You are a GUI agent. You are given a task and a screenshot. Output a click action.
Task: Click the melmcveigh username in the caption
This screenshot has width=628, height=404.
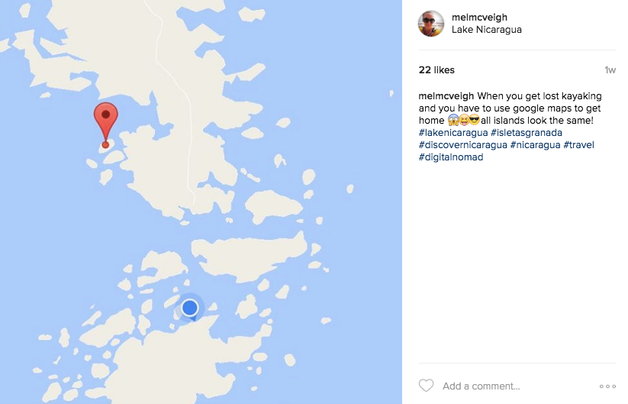pos(446,96)
